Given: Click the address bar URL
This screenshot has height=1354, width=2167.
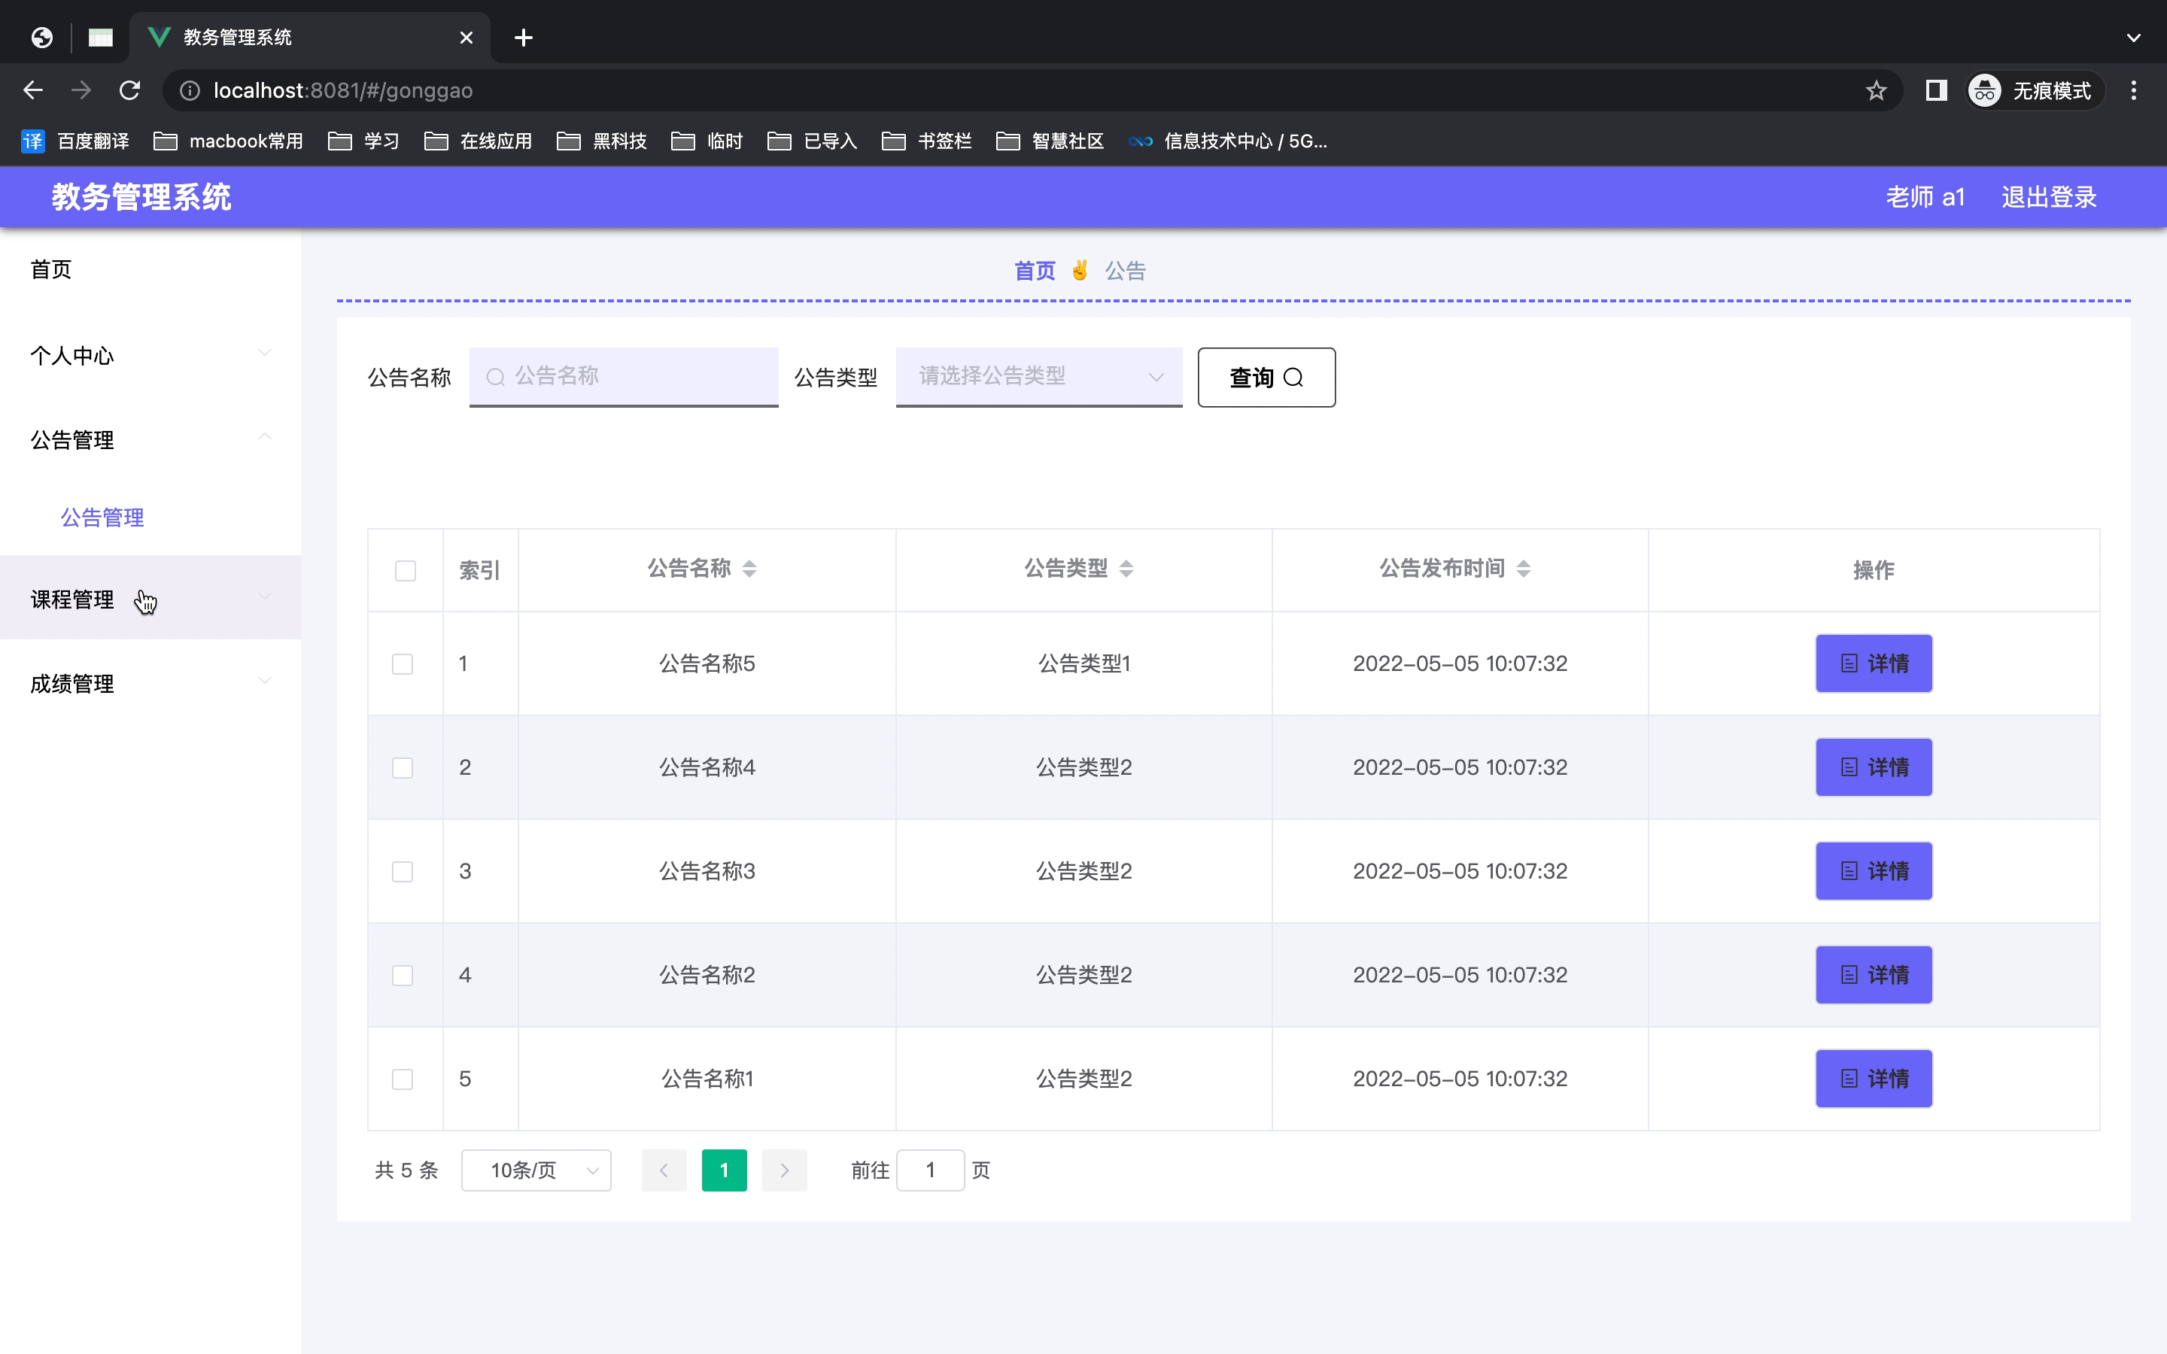Looking at the screenshot, I should (x=343, y=90).
